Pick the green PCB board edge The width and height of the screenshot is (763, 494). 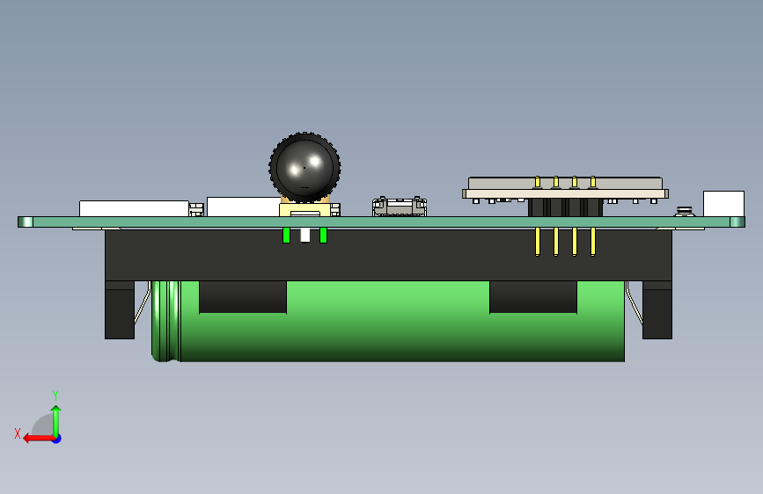[382, 222]
